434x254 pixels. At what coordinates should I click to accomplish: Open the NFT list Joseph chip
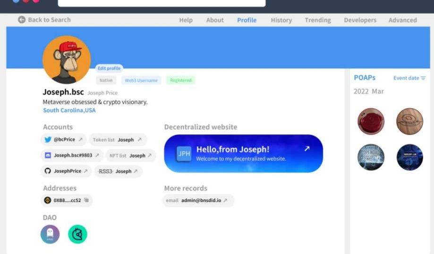(x=130, y=155)
